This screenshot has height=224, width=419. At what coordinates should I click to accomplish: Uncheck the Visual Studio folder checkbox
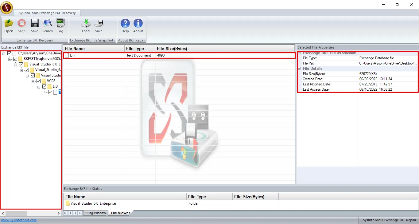click(33, 76)
